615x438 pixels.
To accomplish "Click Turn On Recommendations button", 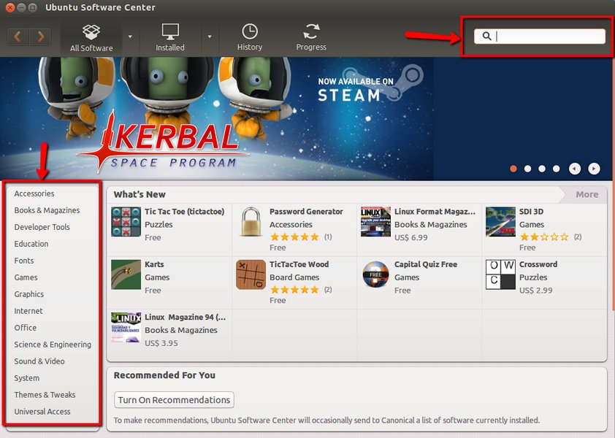I will point(174,399).
